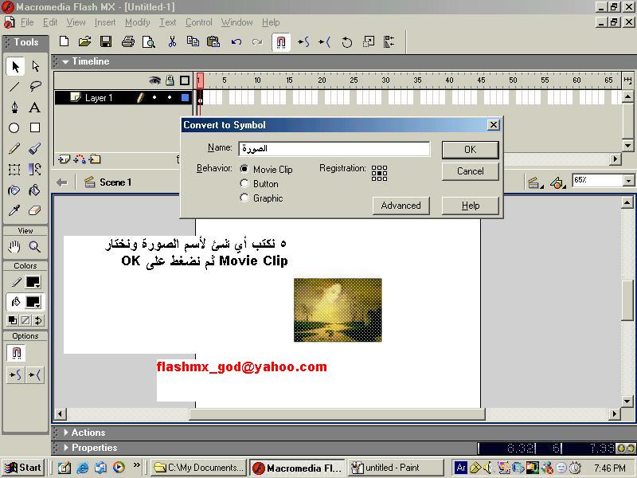The width and height of the screenshot is (637, 478).
Task: Click the Print Preview toolbar icon
Action: click(x=149, y=41)
